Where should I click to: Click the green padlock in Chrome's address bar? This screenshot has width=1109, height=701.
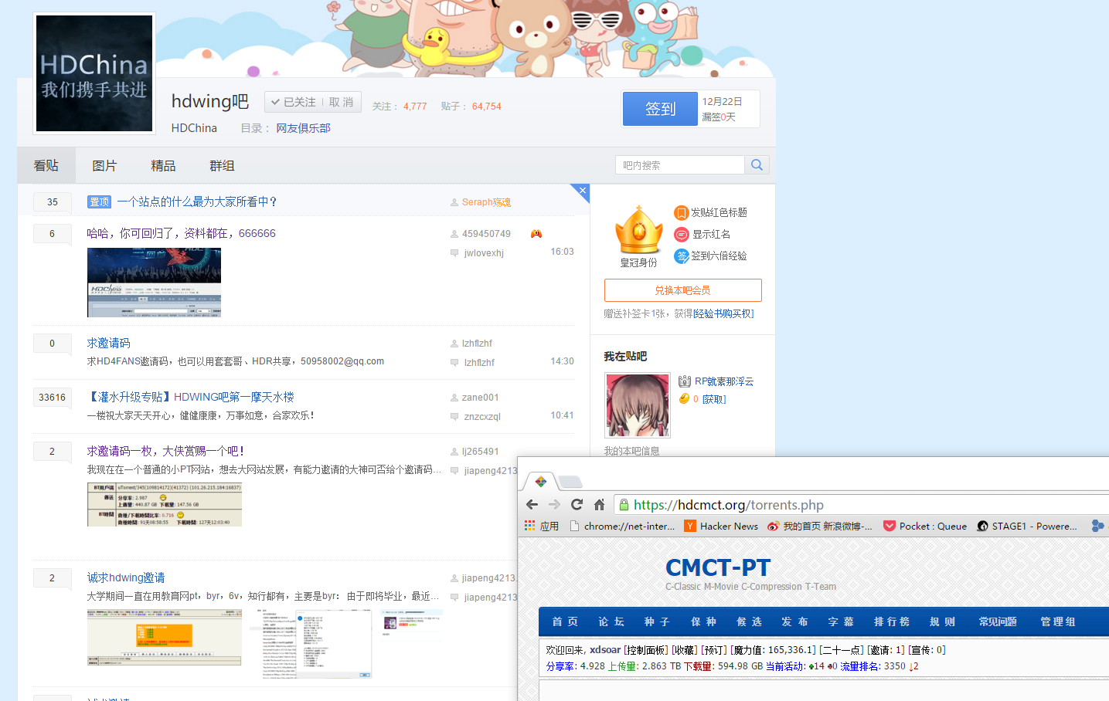pos(624,505)
